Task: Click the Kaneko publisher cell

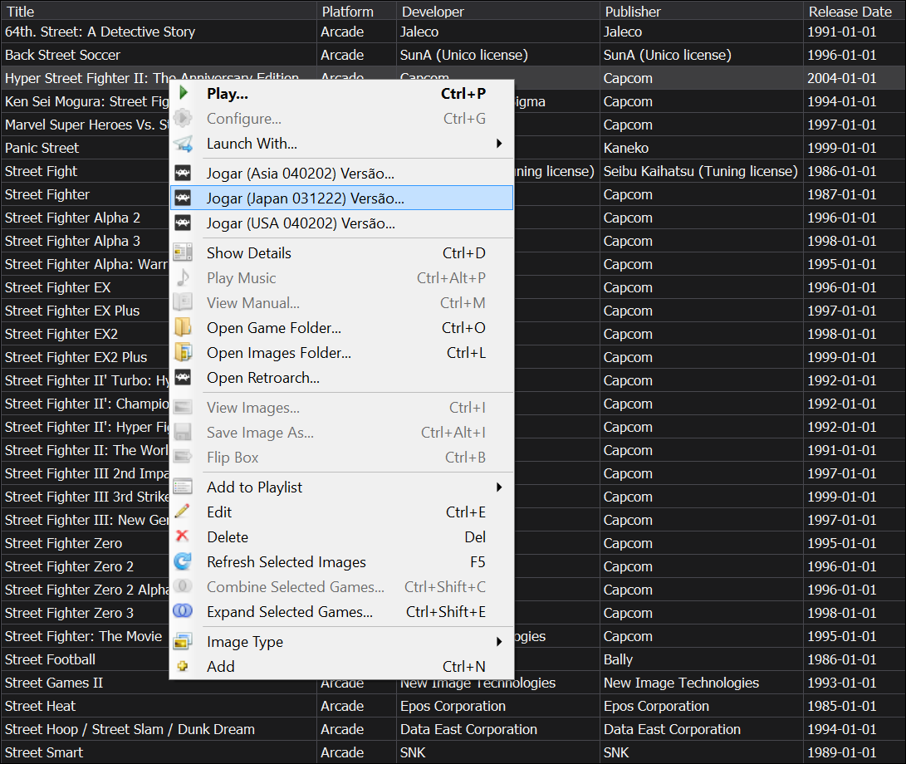Action: 702,147
